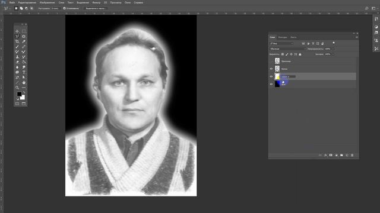Select the Polygonal Lasso tool

point(17,36)
